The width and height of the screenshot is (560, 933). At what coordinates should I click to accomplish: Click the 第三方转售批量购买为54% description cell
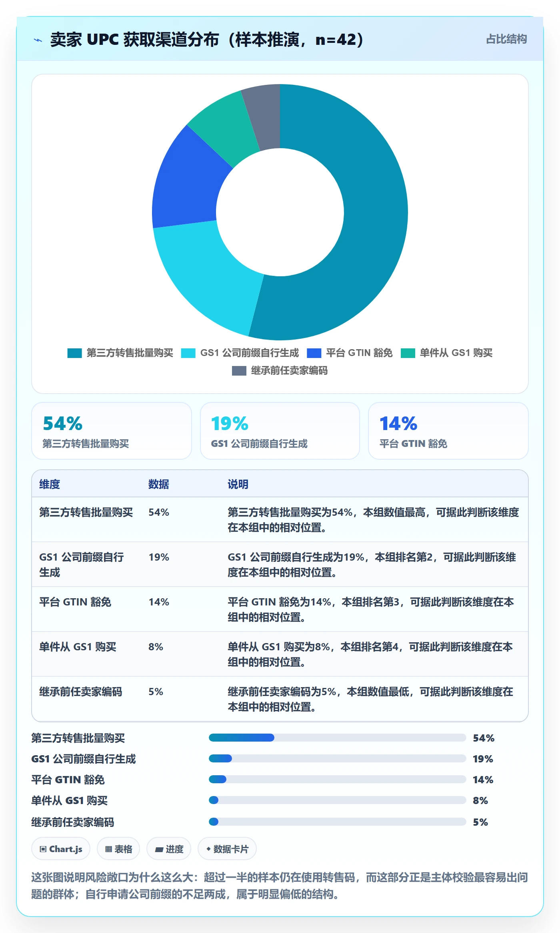(374, 520)
